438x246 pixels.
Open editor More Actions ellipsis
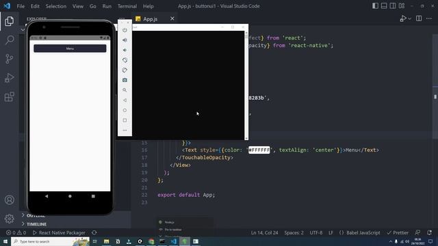pos(429,18)
